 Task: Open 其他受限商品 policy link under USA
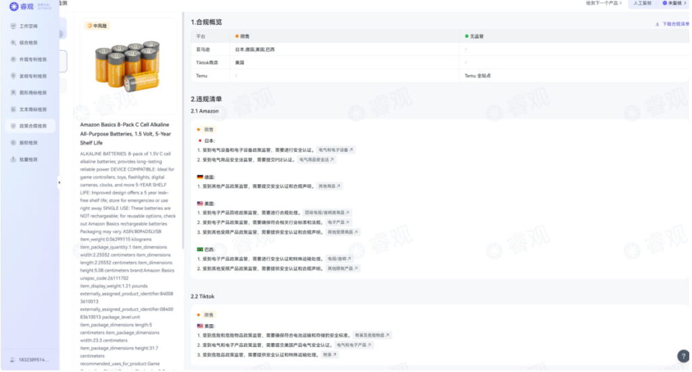(343, 232)
